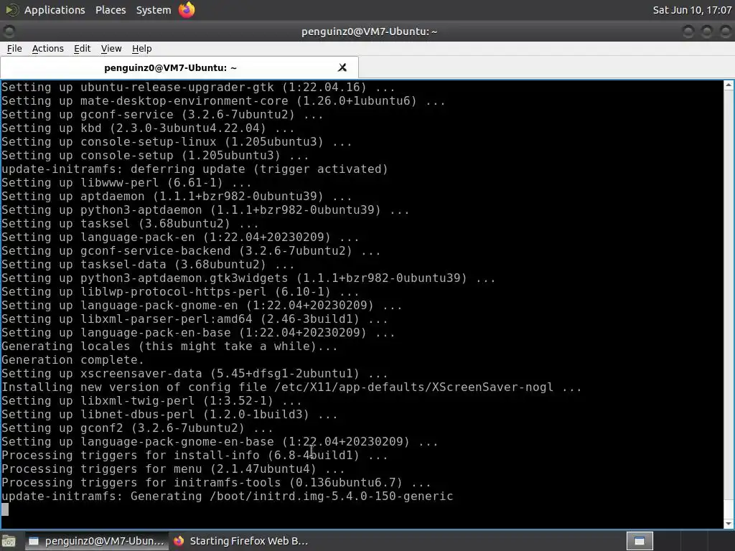Switch to Starting Firefox Web B... taskbar entry
735x551 pixels.
pyautogui.click(x=241, y=541)
